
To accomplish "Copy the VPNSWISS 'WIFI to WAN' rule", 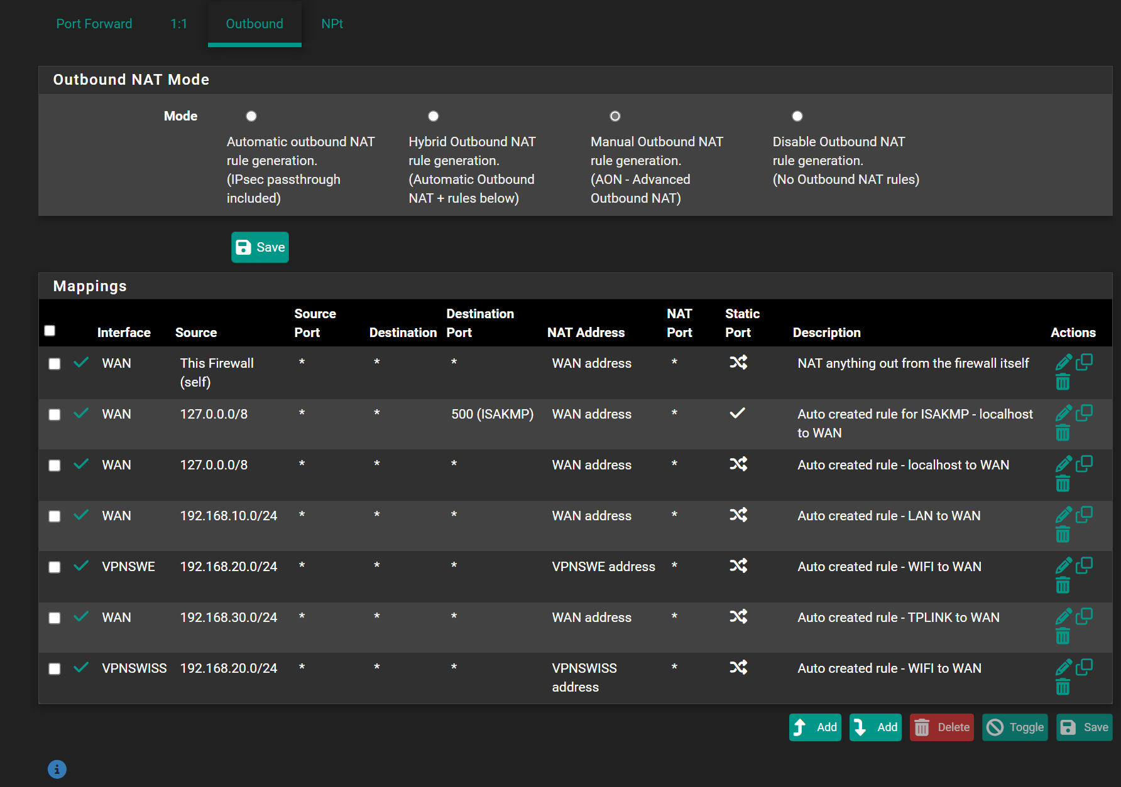I will point(1084,667).
